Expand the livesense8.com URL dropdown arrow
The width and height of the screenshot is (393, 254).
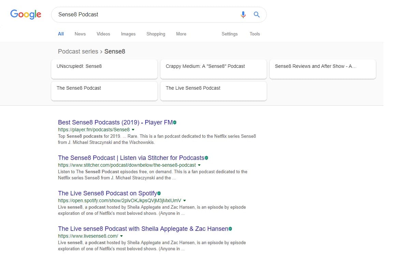121,236
